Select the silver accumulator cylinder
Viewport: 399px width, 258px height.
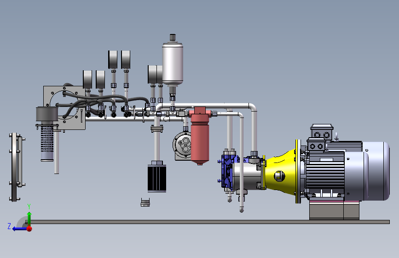pyautogui.click(x=173, y=63)
